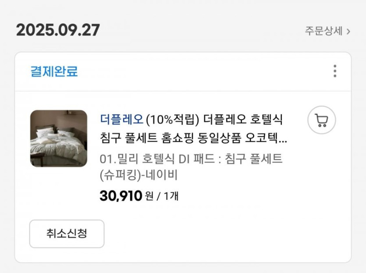Click the 30,910 price amount

coord(121,196)
